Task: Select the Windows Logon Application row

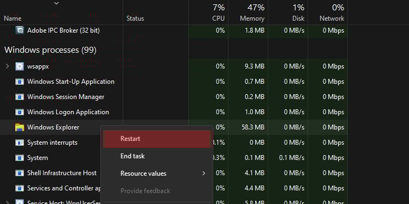Action: click(174, 112)
